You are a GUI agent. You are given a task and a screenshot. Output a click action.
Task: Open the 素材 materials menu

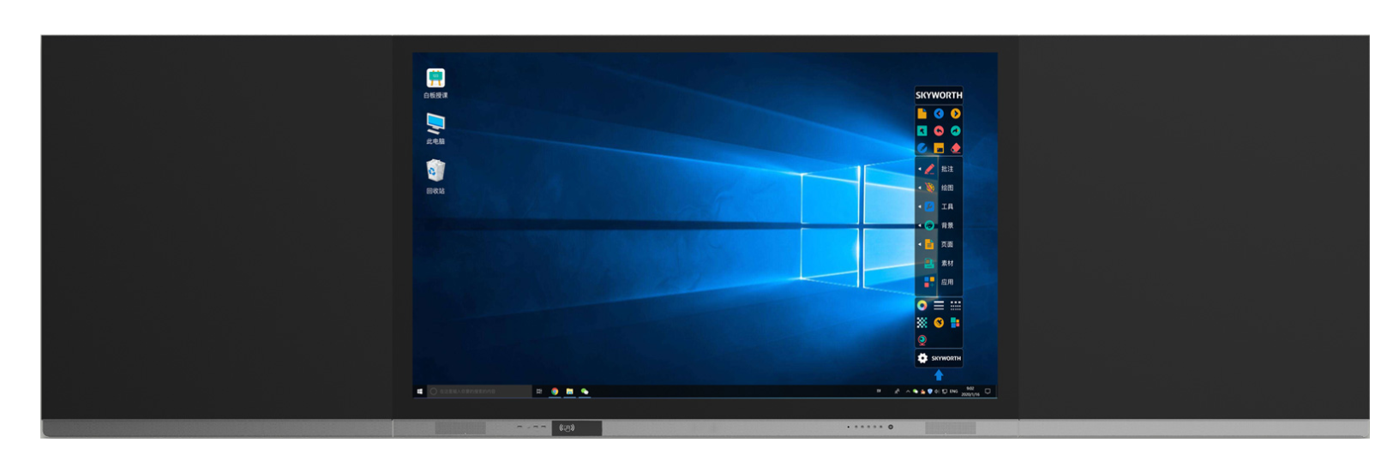tap(940, 263)
